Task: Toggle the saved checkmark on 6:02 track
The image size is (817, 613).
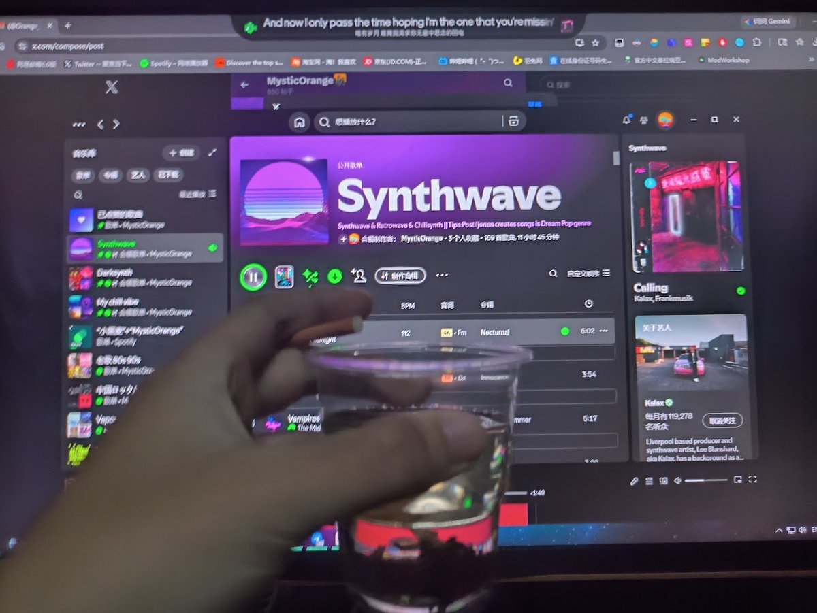Action: (x=564, y=331)
